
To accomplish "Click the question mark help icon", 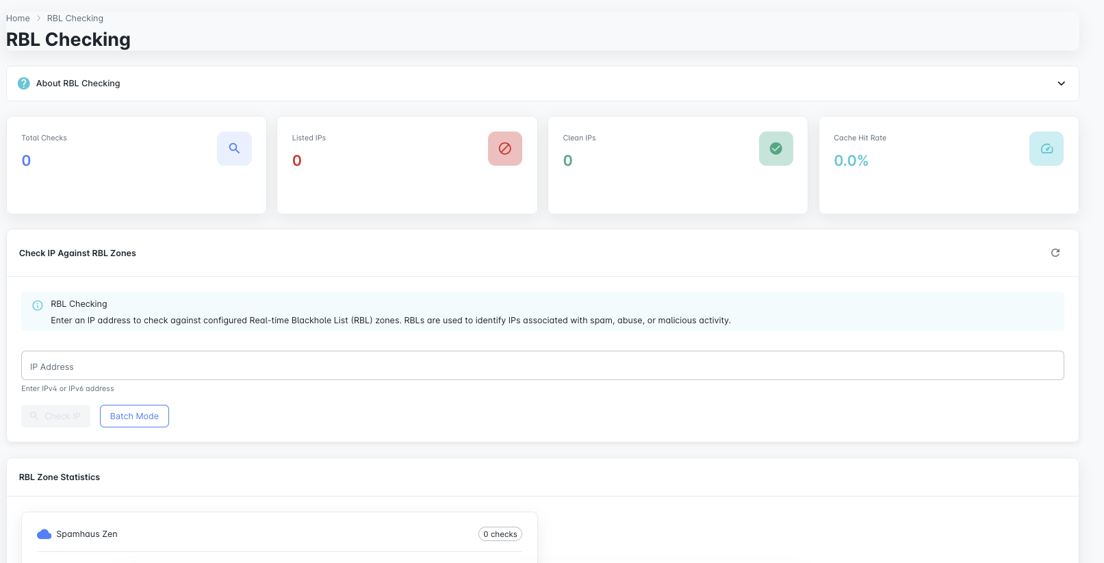I will 24,84.
